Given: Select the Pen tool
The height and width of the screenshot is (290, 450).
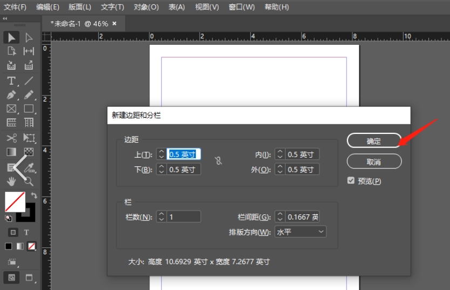Looking at the screenshot, I should point(11,95).
